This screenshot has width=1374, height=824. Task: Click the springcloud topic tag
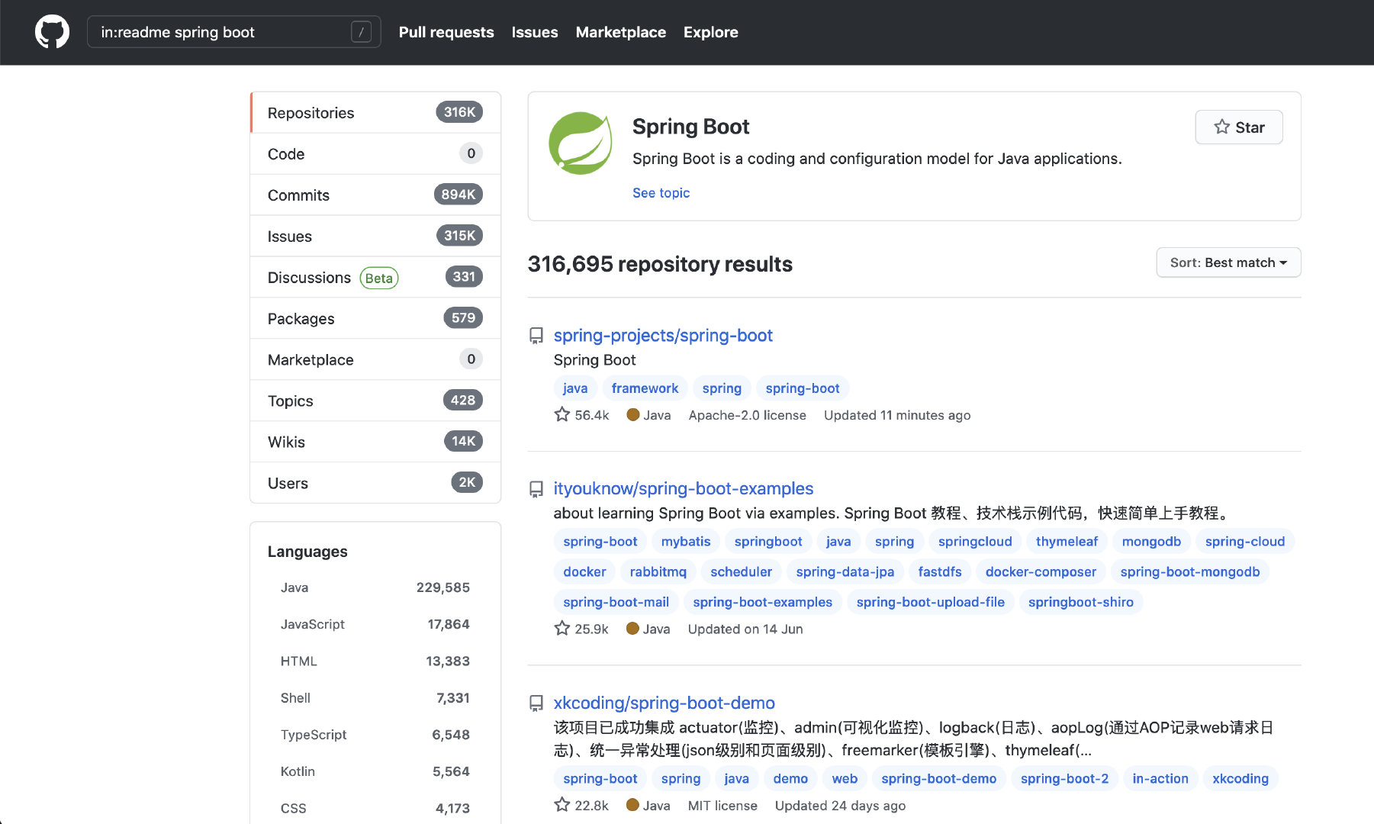pyautogui.click(x=975, y=542)
